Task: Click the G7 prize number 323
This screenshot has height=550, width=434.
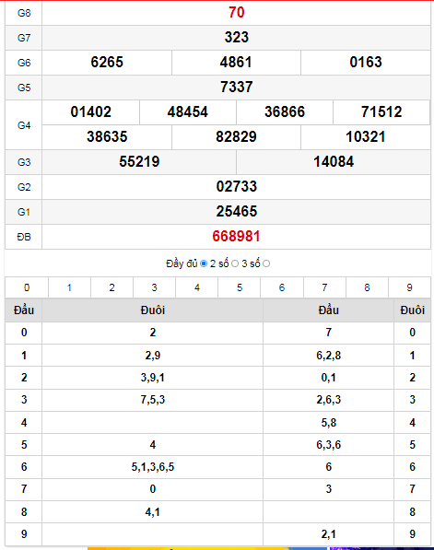Action: tap(237, 37)
